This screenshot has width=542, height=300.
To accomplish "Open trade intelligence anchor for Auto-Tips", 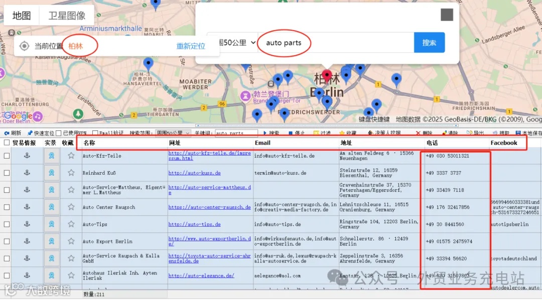I will click(27, 224).
